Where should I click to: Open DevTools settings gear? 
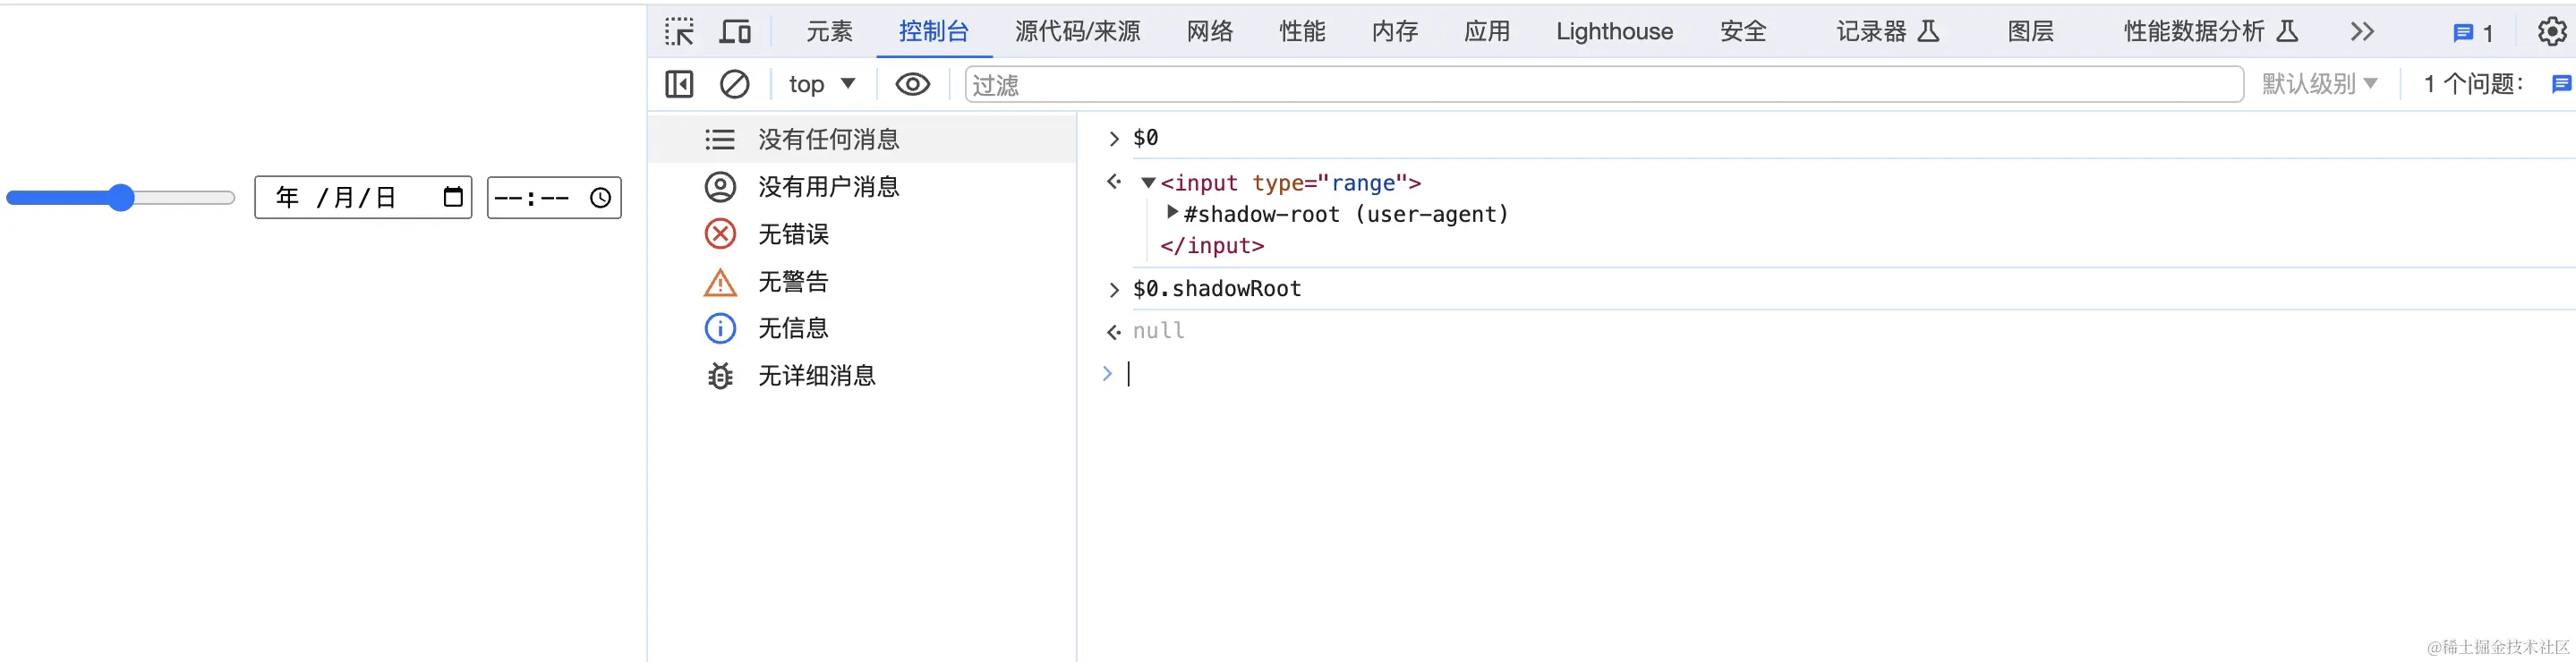(x=2552, y=32)
